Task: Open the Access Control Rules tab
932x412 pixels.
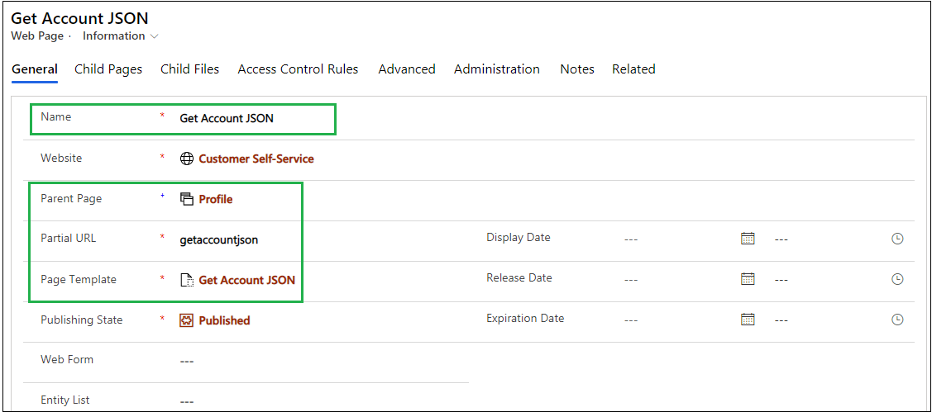Action: click(x=298, y=69)
